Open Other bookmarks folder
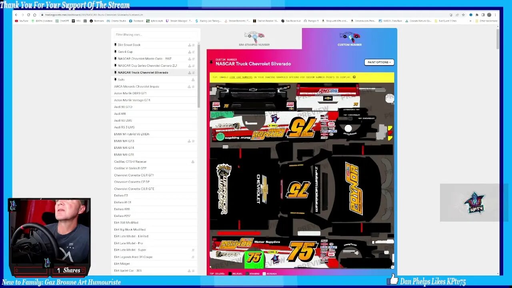This screenshot has width=512, height=288. (487, 21)
